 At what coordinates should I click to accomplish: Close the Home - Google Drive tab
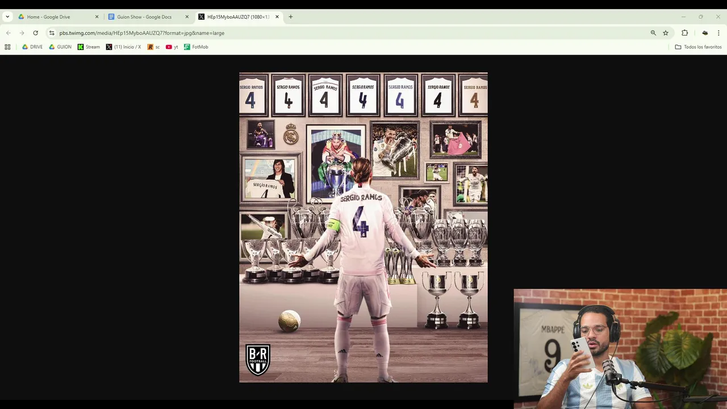(x=97, y=17)
